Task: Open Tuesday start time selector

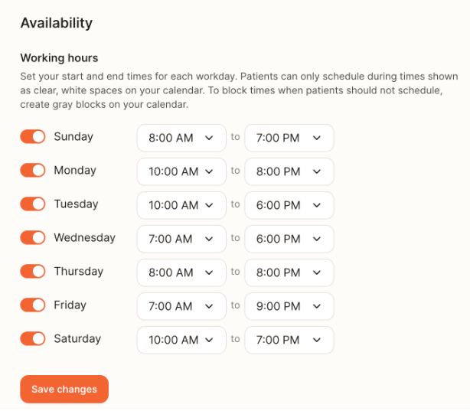Action: click(x=181, y=205)
